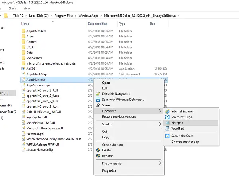The width and height of the screenshot is (239, 177).
Task: Click the D3D11LibRelease_UWP.dll file icon
Action: pos(24,112)
